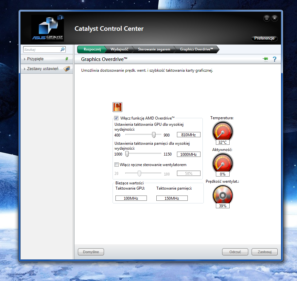The image size is (297, 281).
Task: Click the Aktywność gauge
Action: coord(222,163)
